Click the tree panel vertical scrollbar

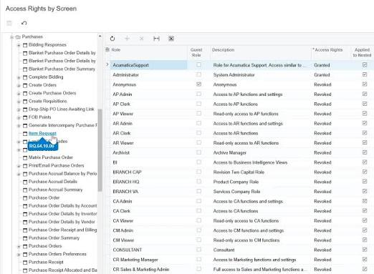(x=100, y=150)
